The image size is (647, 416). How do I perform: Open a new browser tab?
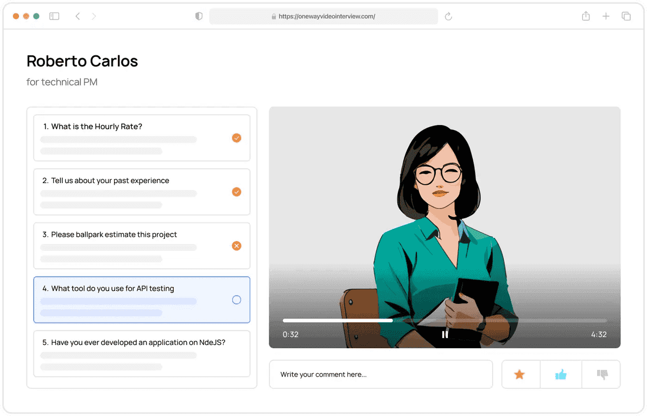click(606, 16)
